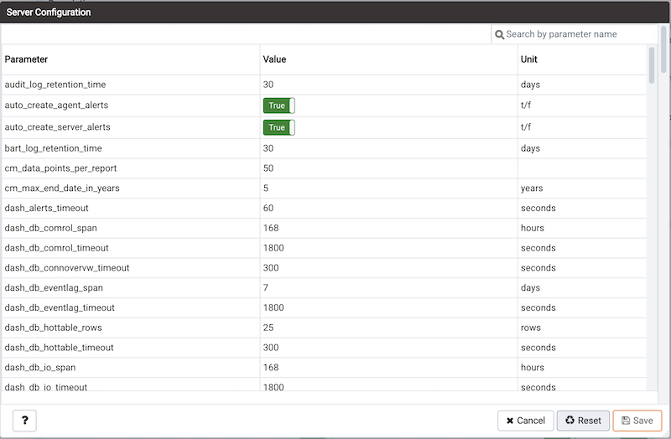Focus the Search by parameter name field

pos(574,34)
